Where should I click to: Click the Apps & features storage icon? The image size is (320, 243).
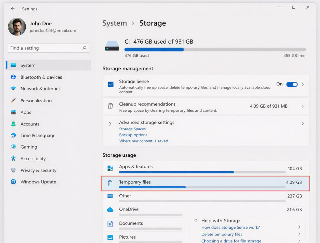click(110, 168)
